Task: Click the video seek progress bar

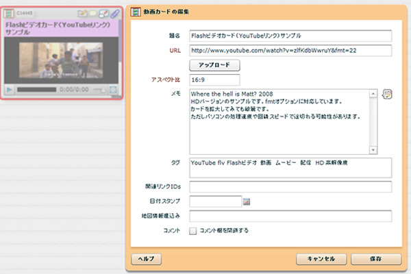Action: pos(37,89)
